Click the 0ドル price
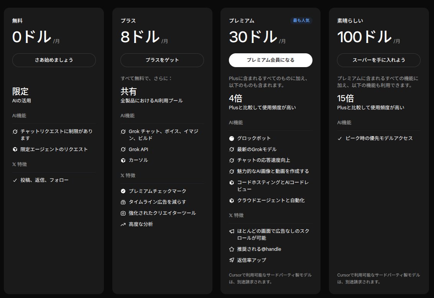This screenshot has width=434, height=298. pos(32,37)
